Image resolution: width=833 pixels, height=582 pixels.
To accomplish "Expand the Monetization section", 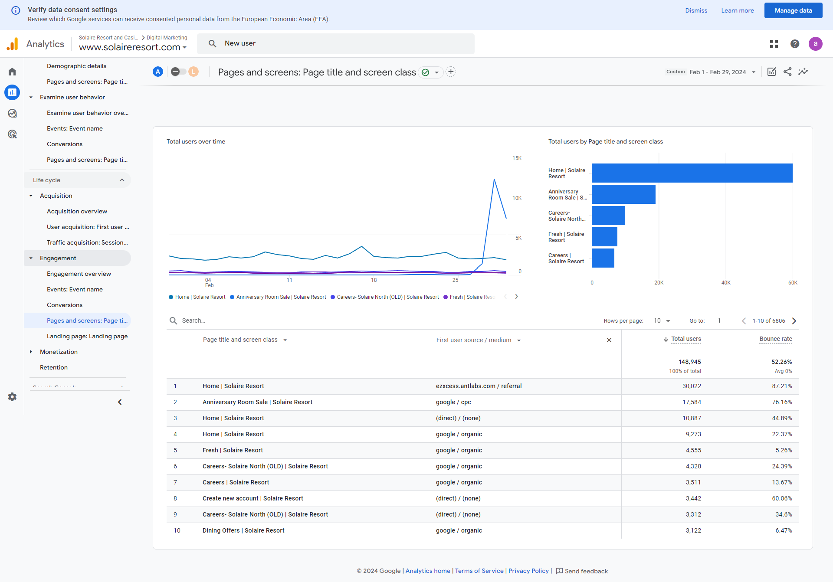I will [59, 352].
